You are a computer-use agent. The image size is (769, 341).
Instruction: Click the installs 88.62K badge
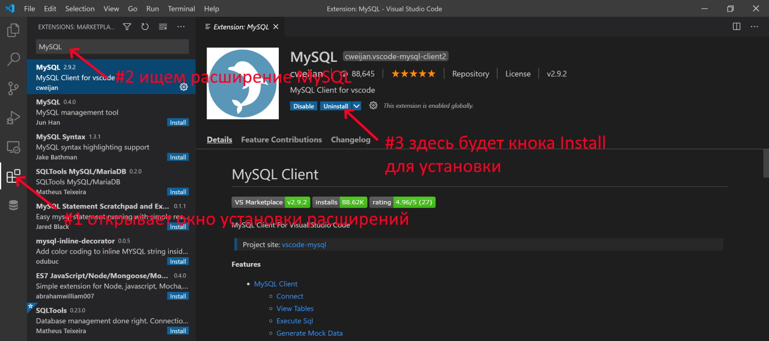point(340,203)
